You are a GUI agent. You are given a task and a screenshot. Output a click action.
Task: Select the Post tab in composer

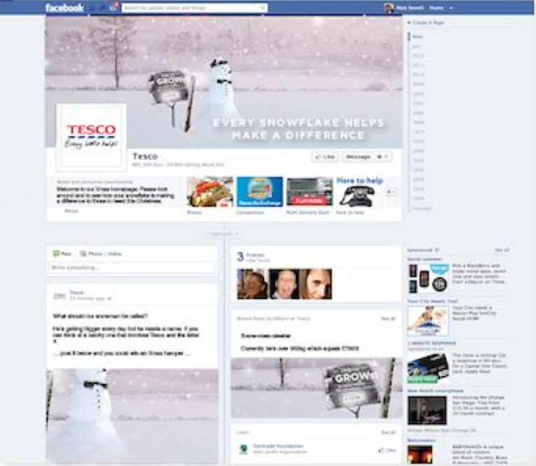pos(62,253)
